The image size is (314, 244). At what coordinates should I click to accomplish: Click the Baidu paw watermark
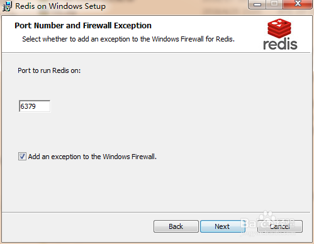pyautogui.click(x=266, y=216)
